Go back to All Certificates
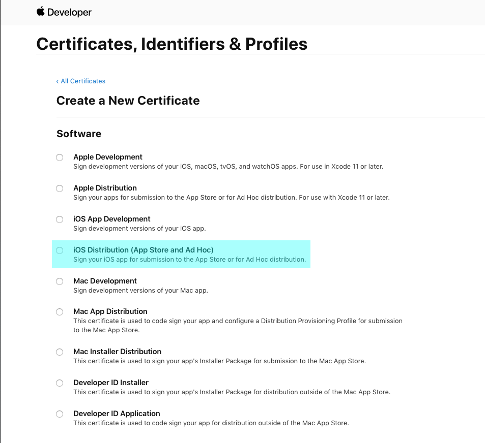 [81, 81]
